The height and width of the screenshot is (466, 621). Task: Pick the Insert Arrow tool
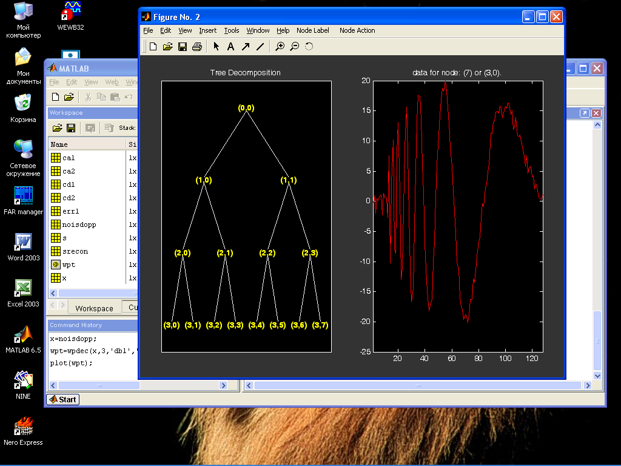[x=246, y=47]
